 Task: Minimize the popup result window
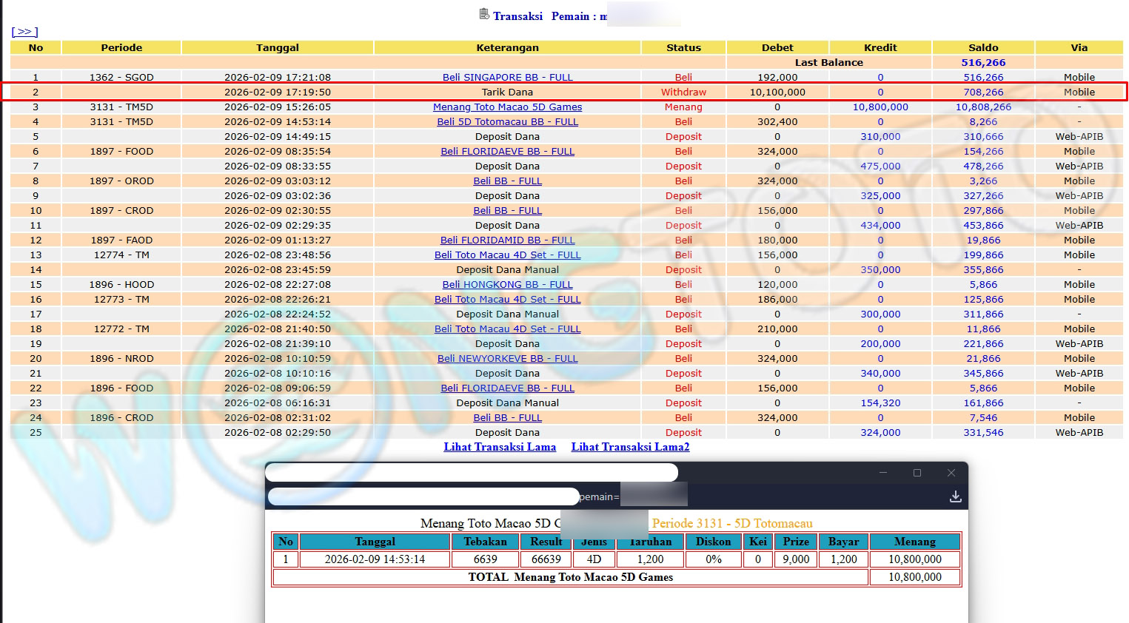pyautogui.click(x=882, y=473)
